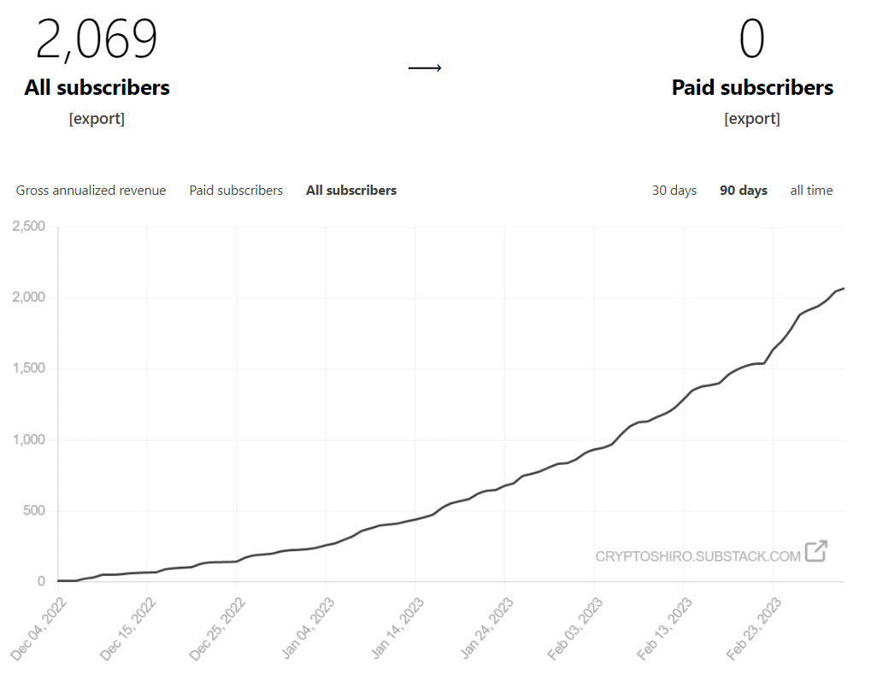Open the external link icon beside the watermark
This screenshot has height=676, width=871.
pyautogui.click(x=815, y=552)
